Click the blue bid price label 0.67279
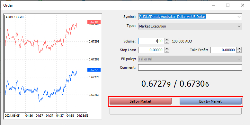Screen dimensions: 250x125 coord(94,70)
